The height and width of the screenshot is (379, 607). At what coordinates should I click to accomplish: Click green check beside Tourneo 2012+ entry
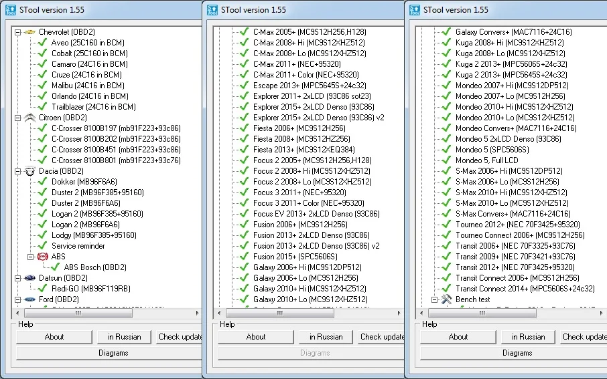[x=446, y=225]
